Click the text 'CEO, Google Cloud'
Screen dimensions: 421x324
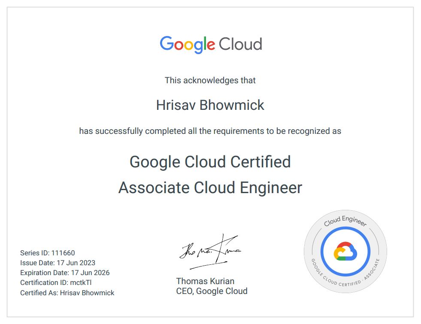(x=212, y=291)
